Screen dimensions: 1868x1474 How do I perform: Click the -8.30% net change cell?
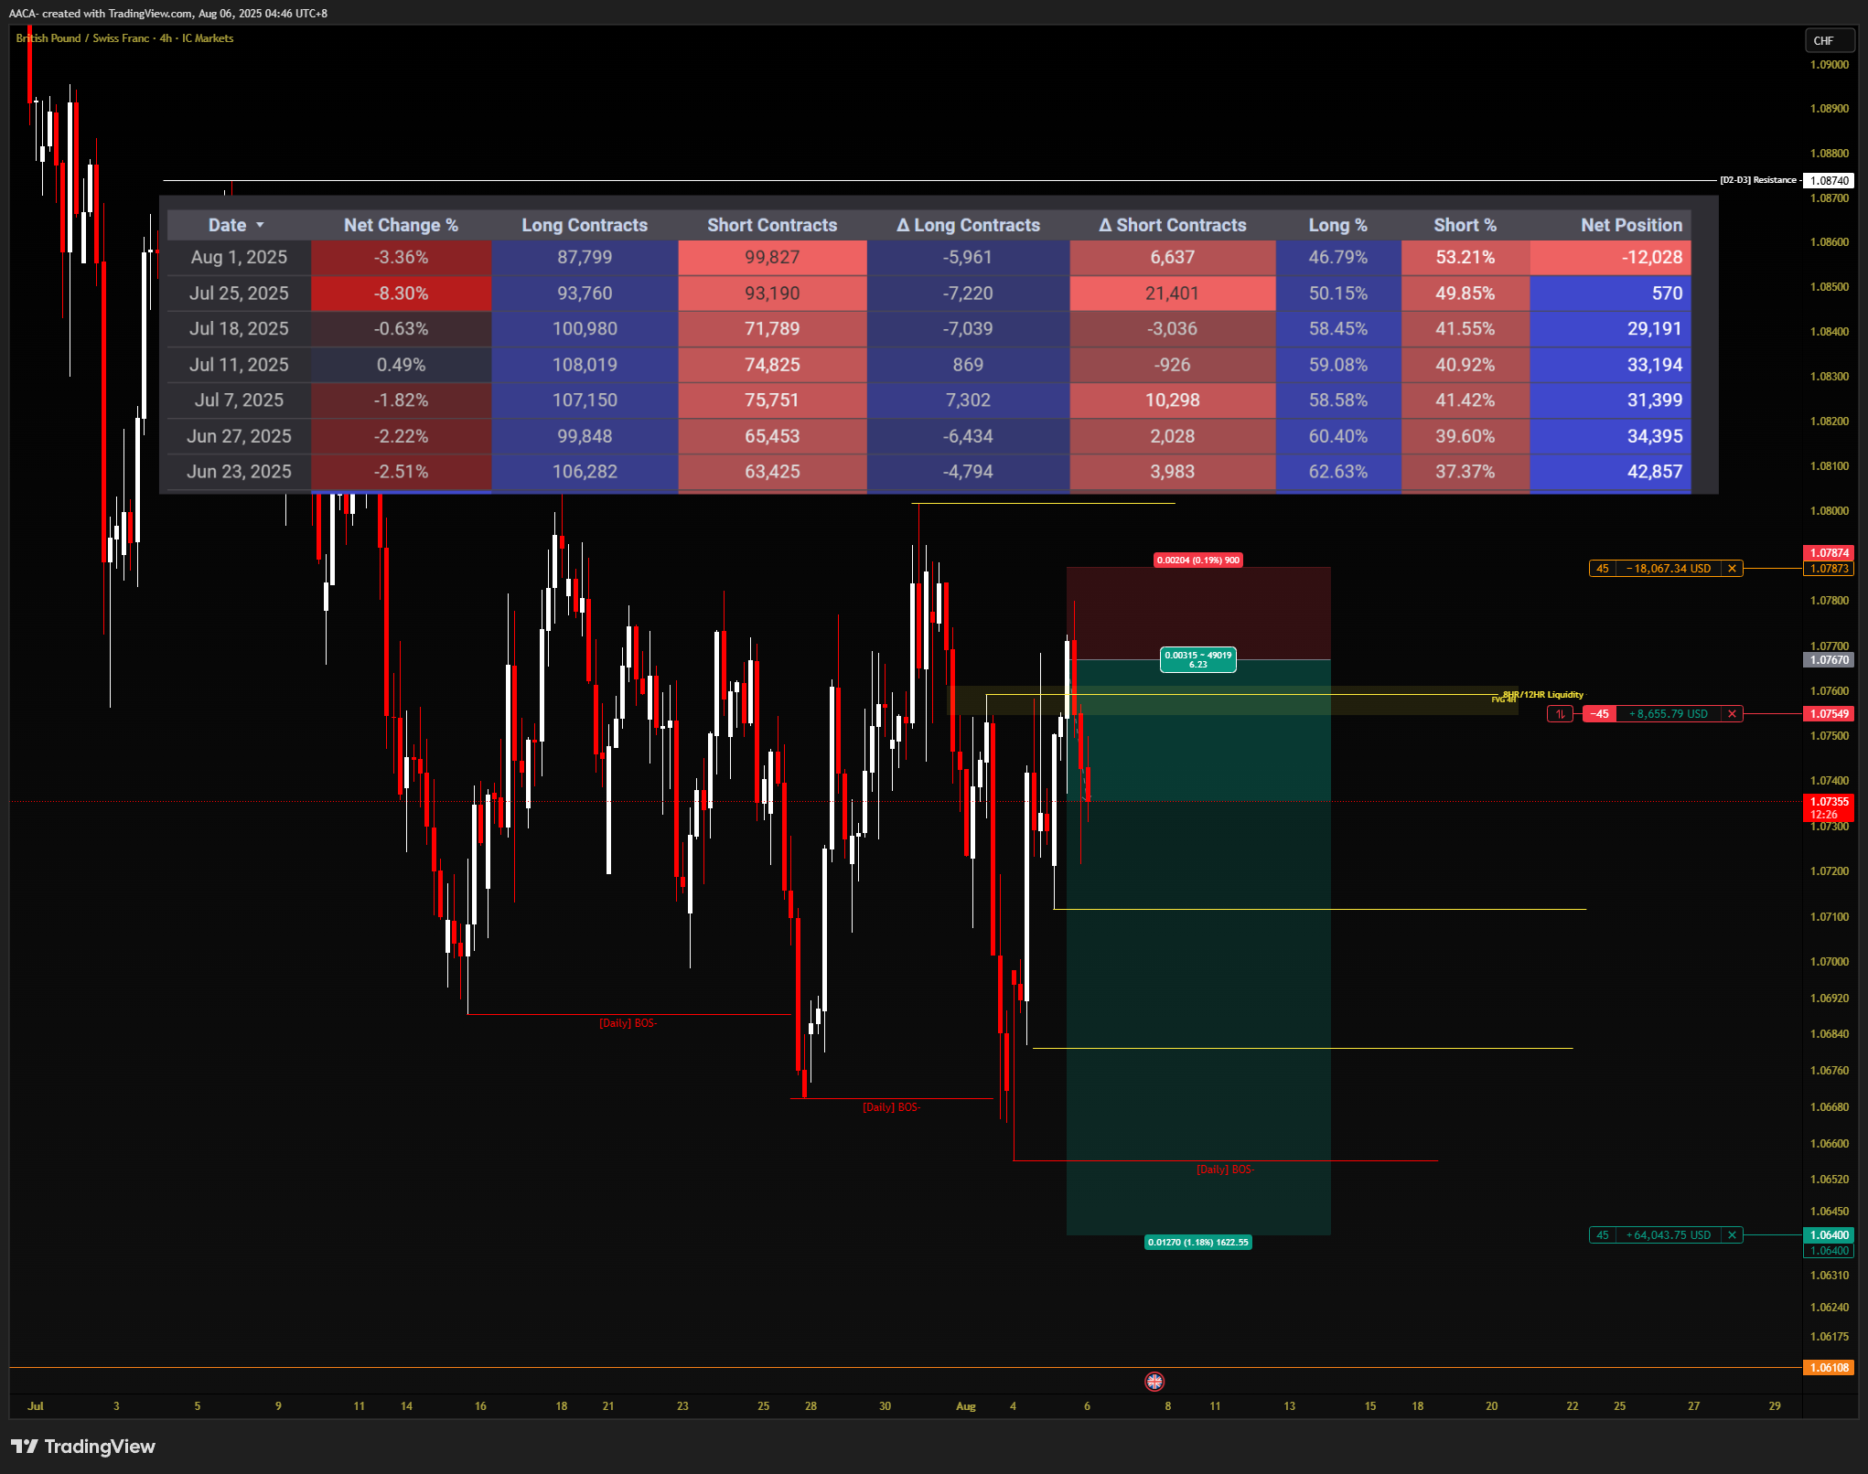(x=401, y=294)
